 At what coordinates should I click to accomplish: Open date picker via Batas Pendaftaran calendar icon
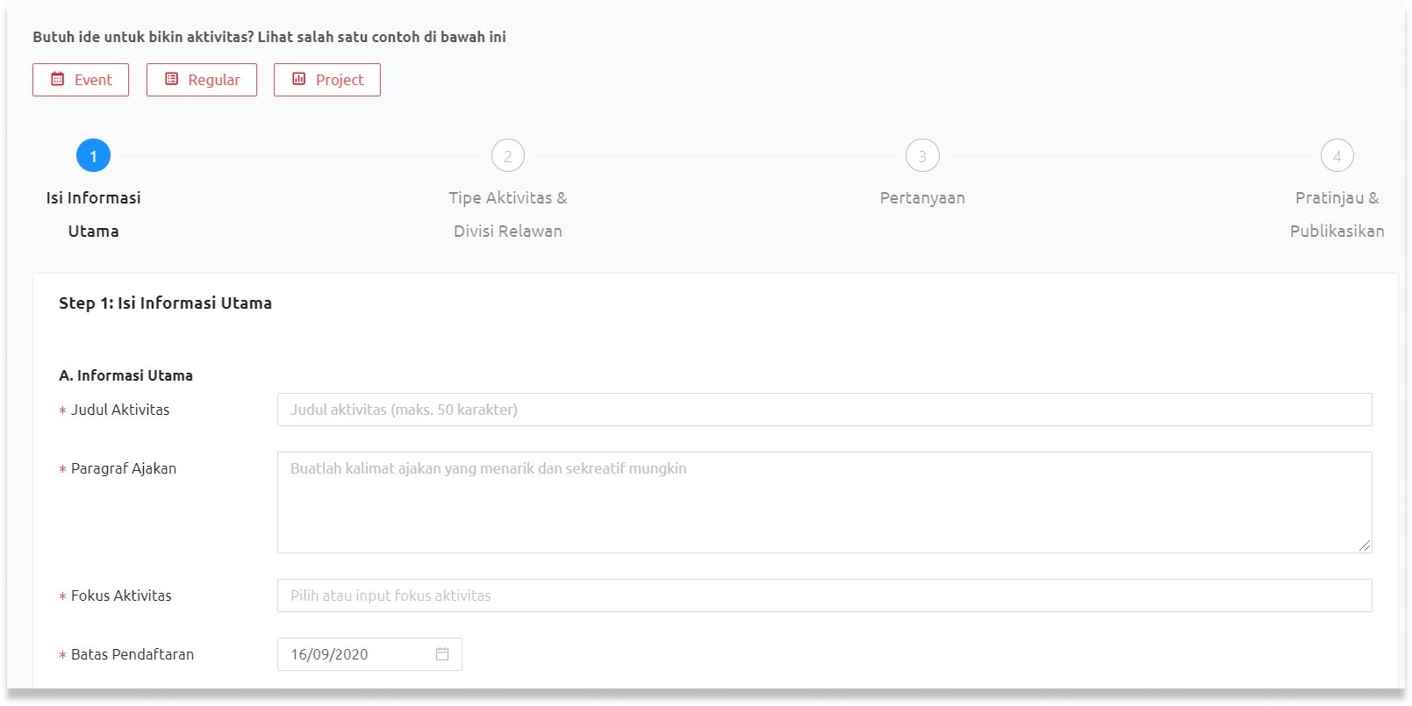tap(442, 654)
